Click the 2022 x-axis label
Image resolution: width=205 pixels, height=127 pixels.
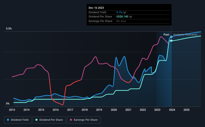pos(143,110)
